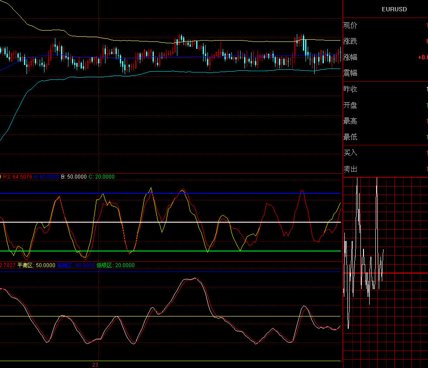Click the 开盘 open price label
The height and width of the screenshot is (368, 428).
(x=350, y=105)
